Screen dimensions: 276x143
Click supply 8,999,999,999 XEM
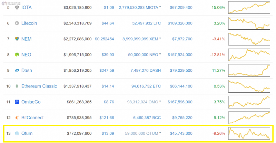coord(140,39)
